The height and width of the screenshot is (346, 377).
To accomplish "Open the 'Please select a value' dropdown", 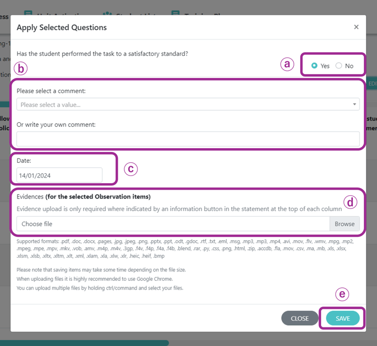I will point(188,104).
